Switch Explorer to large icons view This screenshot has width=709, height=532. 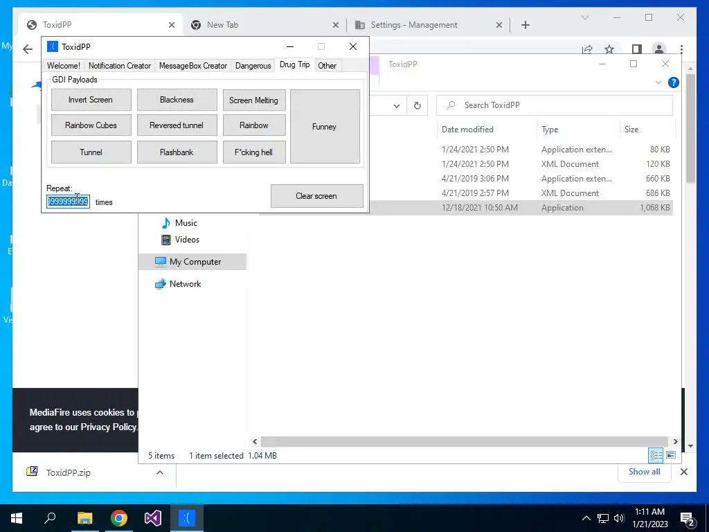point(671,455)
